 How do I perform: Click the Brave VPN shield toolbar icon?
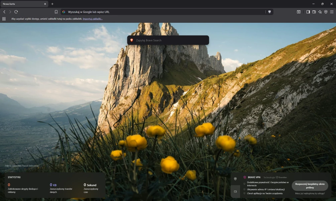[326, 12]
